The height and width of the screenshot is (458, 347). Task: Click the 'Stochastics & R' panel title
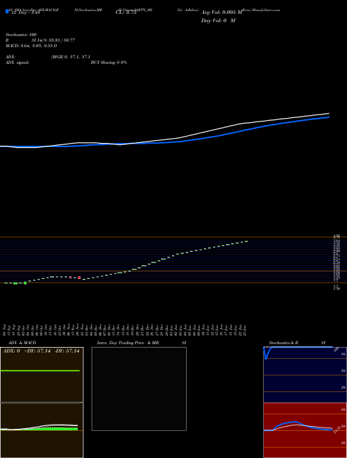283,343
